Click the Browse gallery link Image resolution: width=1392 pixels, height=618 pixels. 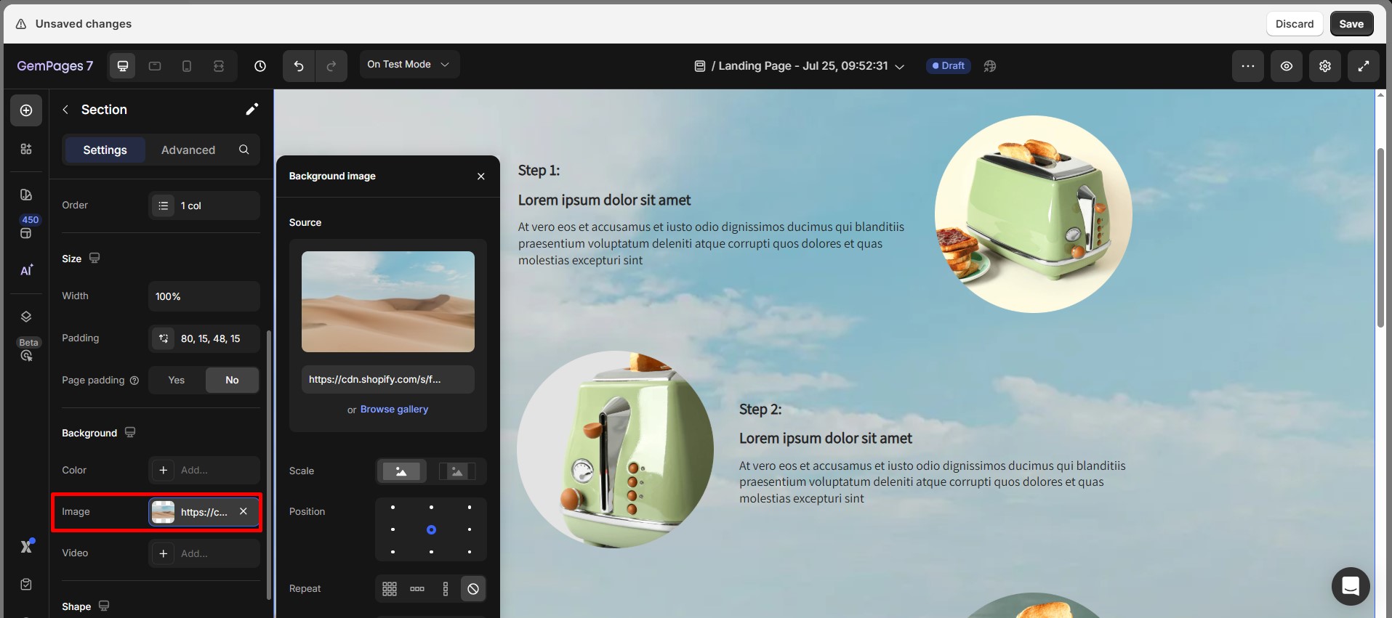[x=394, y=410]
